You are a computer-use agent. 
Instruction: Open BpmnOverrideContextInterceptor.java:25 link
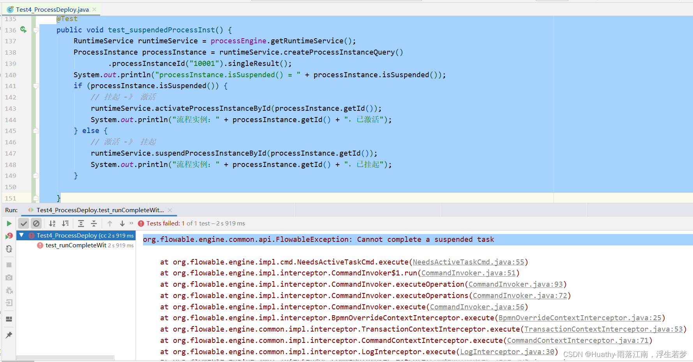(580, 318)
